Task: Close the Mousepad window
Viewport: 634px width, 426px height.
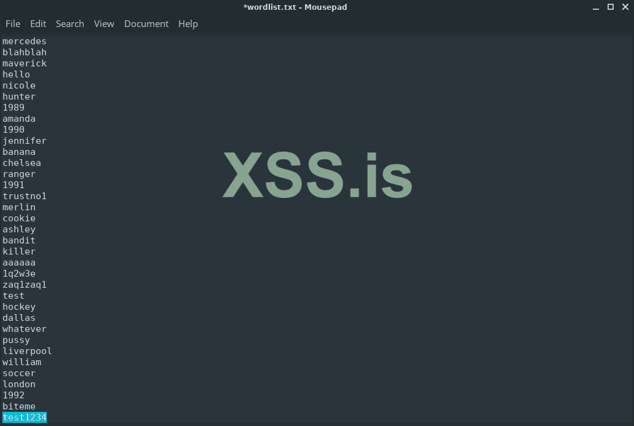Action: (x=625, y=7)
